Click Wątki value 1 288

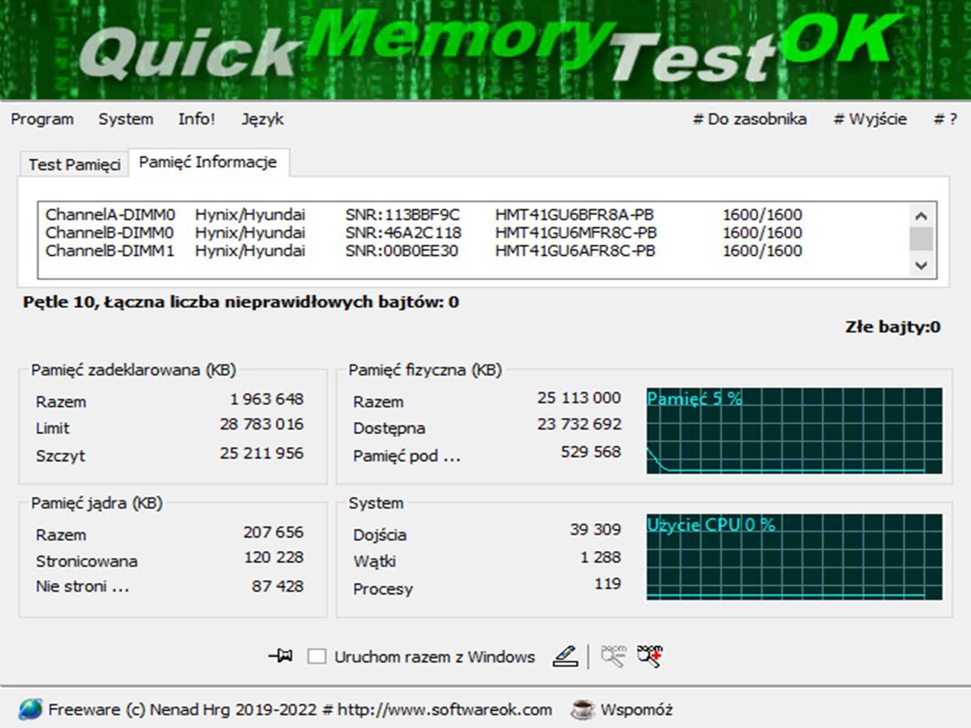click(600, 557)
